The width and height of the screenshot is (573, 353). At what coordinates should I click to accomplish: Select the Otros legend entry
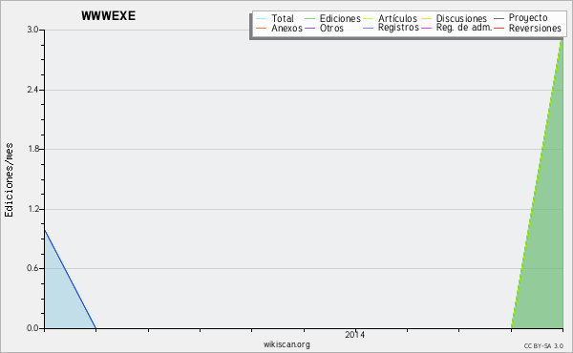click(x=331, y=28)
